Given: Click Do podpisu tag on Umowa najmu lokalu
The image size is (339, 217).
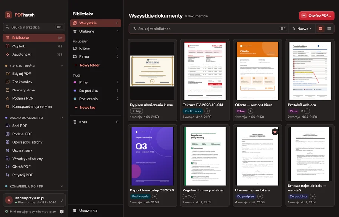Looking at the screenshot, I should (x=245, y=196).
